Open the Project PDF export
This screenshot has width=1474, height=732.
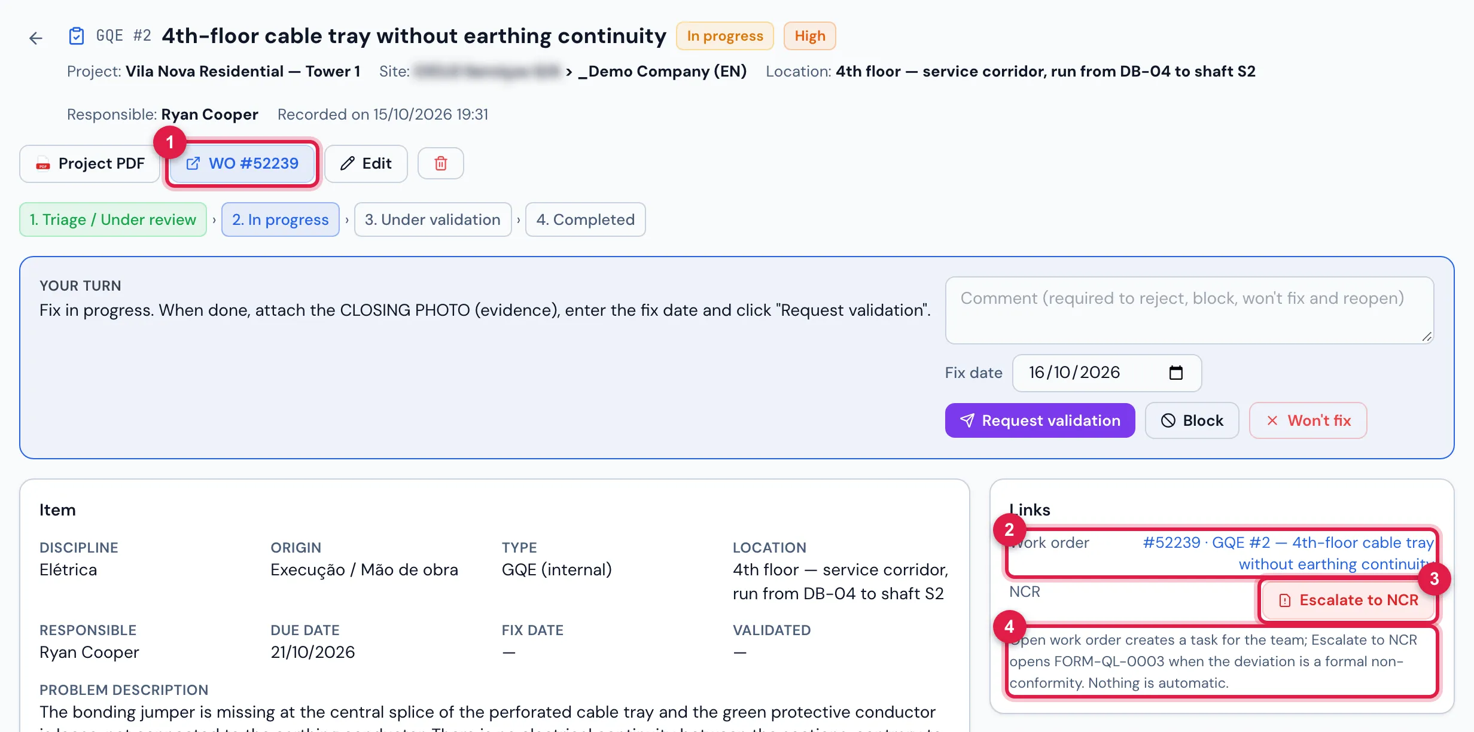90,164
